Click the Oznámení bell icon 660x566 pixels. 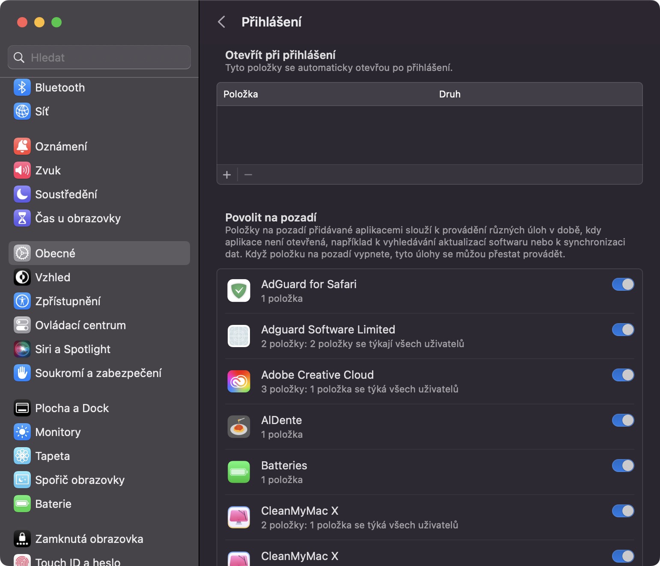click(x=22, y=147)
